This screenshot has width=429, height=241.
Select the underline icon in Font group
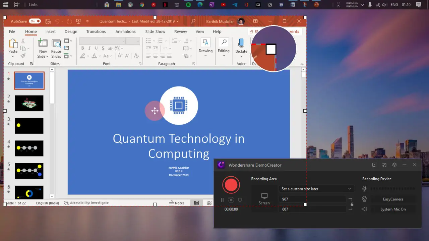tap(96, 48)
